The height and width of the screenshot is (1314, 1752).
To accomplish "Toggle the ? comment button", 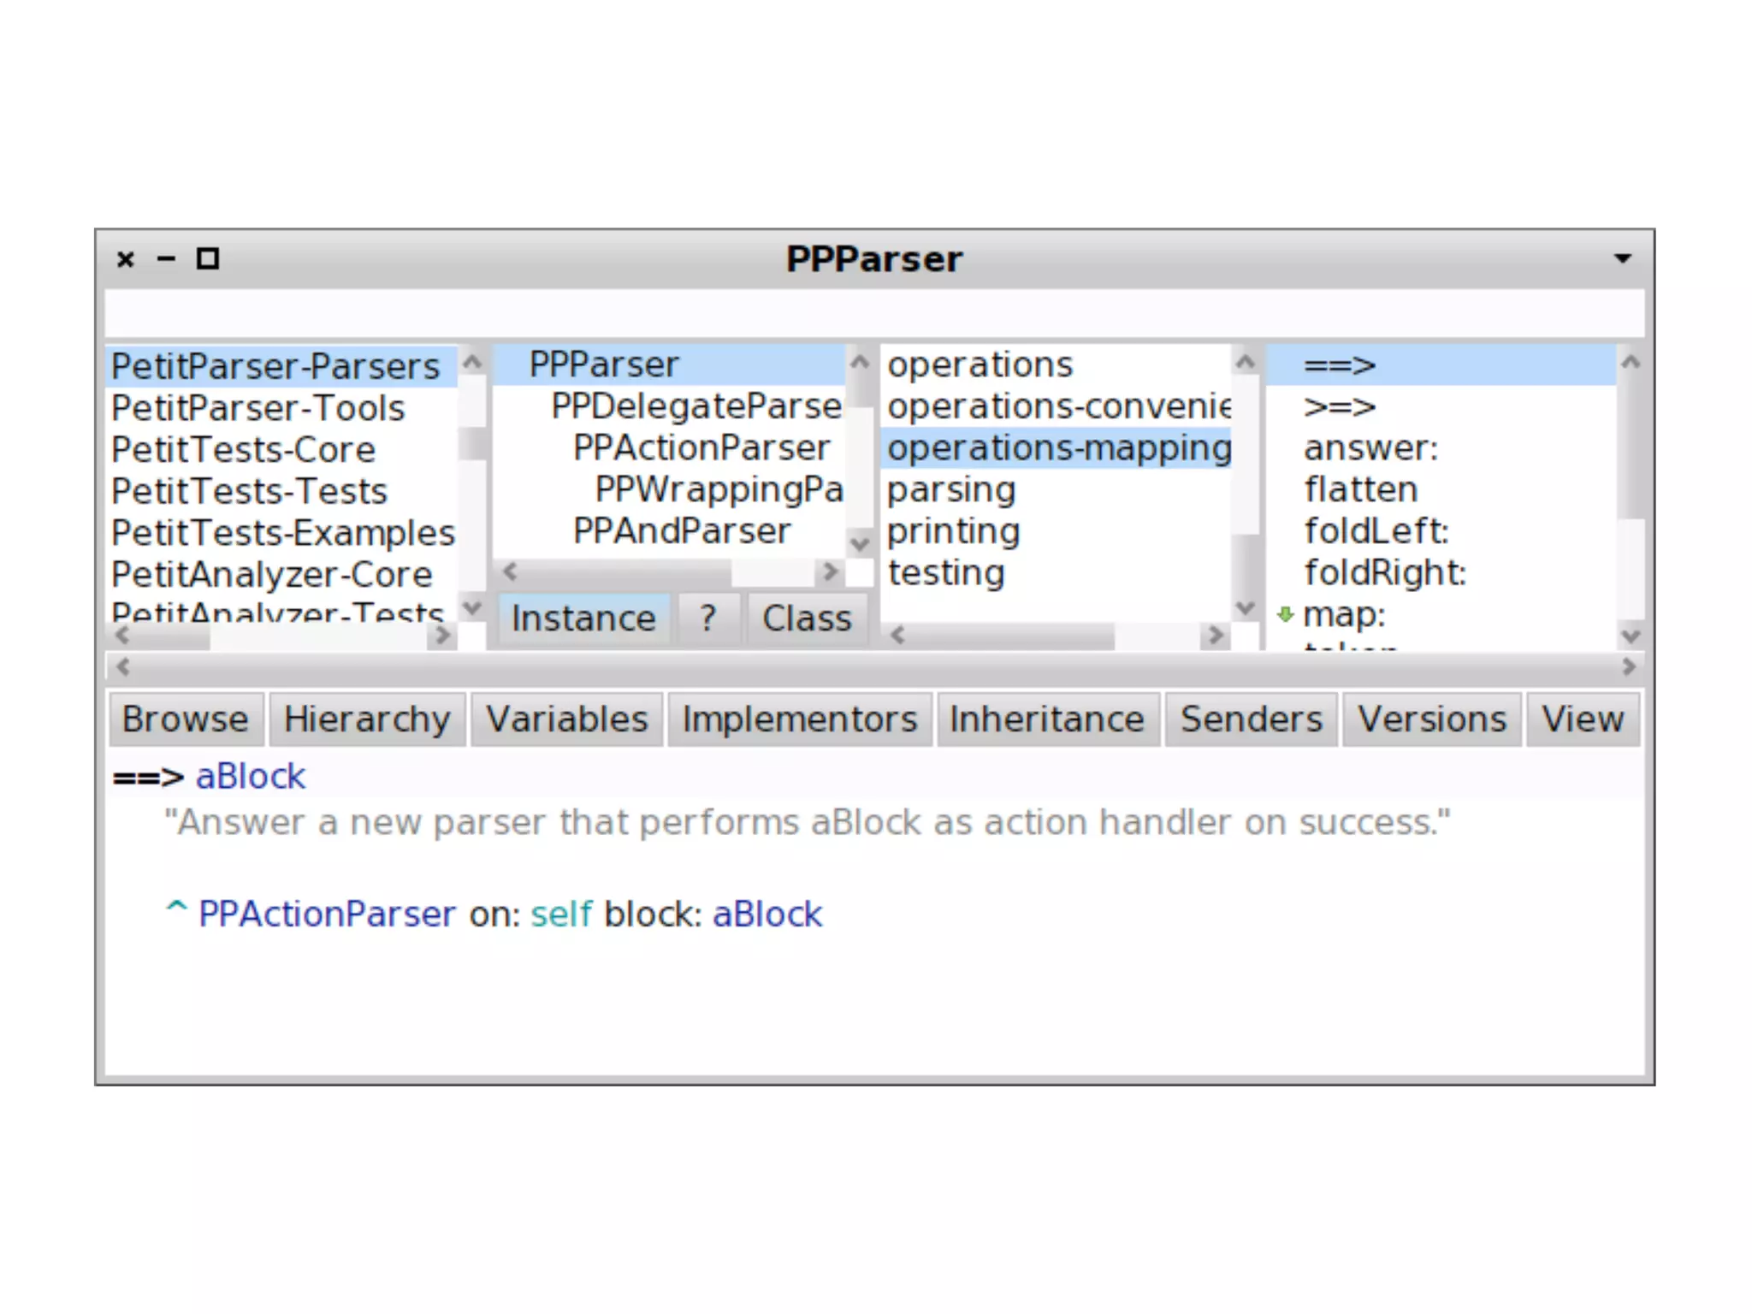I will (707, 618).
